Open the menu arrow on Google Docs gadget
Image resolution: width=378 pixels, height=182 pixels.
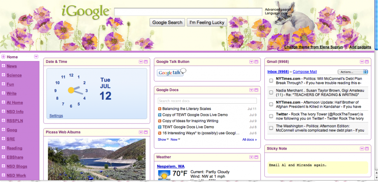pos(251,90)
